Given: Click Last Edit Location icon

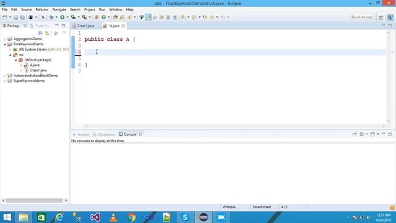Looking at the screenshot, I should [205, 17].
